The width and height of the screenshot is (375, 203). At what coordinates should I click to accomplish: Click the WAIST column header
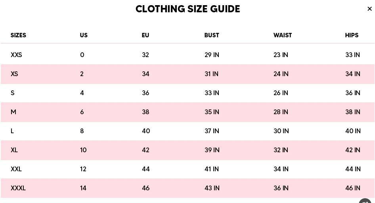pyautogui.click(x=283, y=35)
